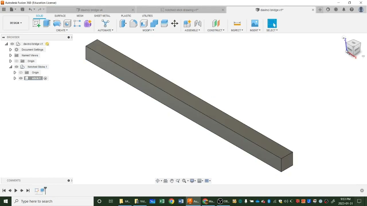
Task: Click the Undo arrow
Action: pos(30,9)
